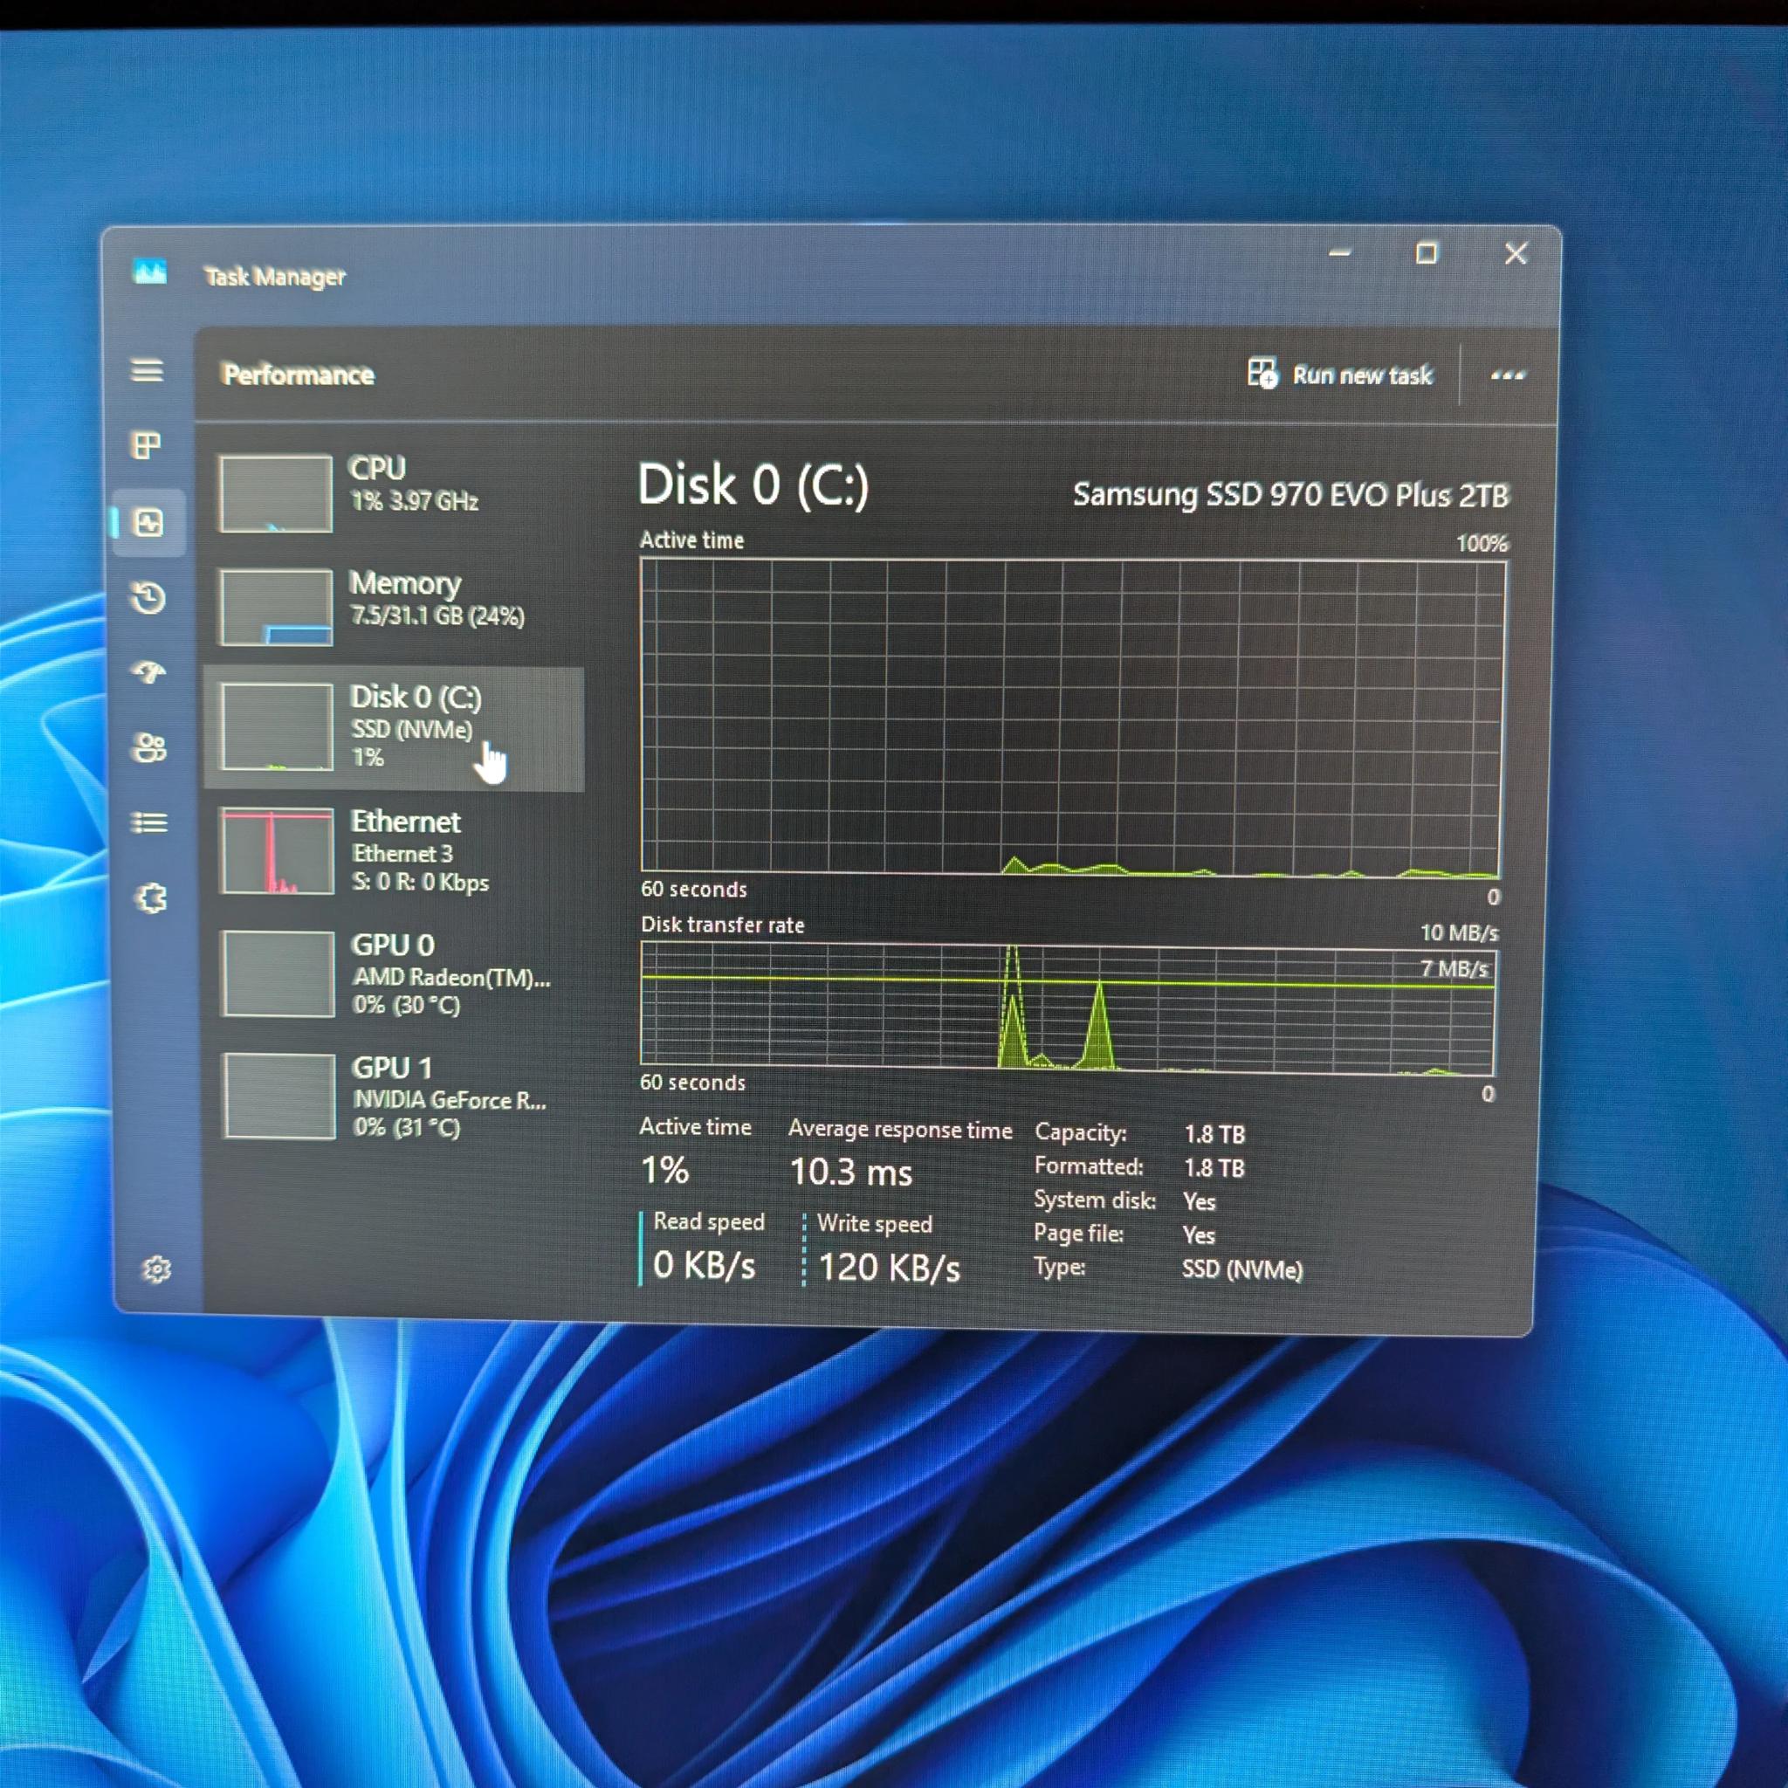The height and width of the screenshot is (1788, 1788).
Task: Click the Capacity 1.8 TB value
Action: click(1214, 1135)
